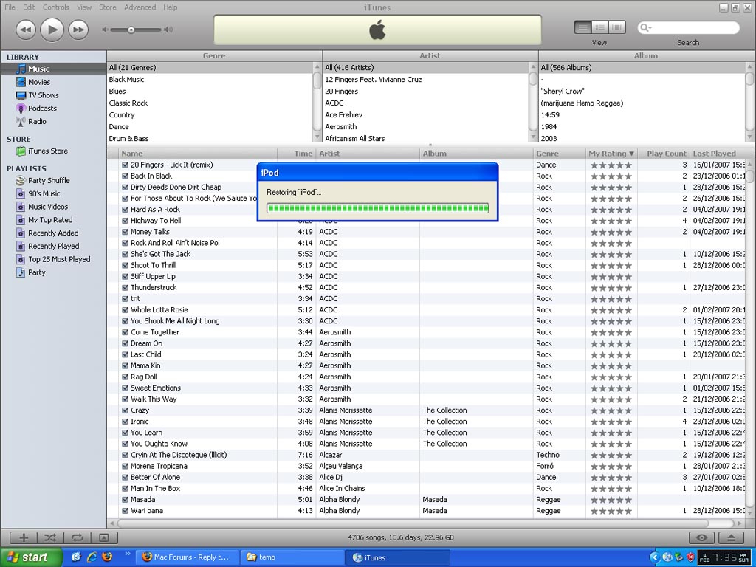This screenshot has height=567, width=756.
Task: Open the Controls menu
Action: (55, 7)
